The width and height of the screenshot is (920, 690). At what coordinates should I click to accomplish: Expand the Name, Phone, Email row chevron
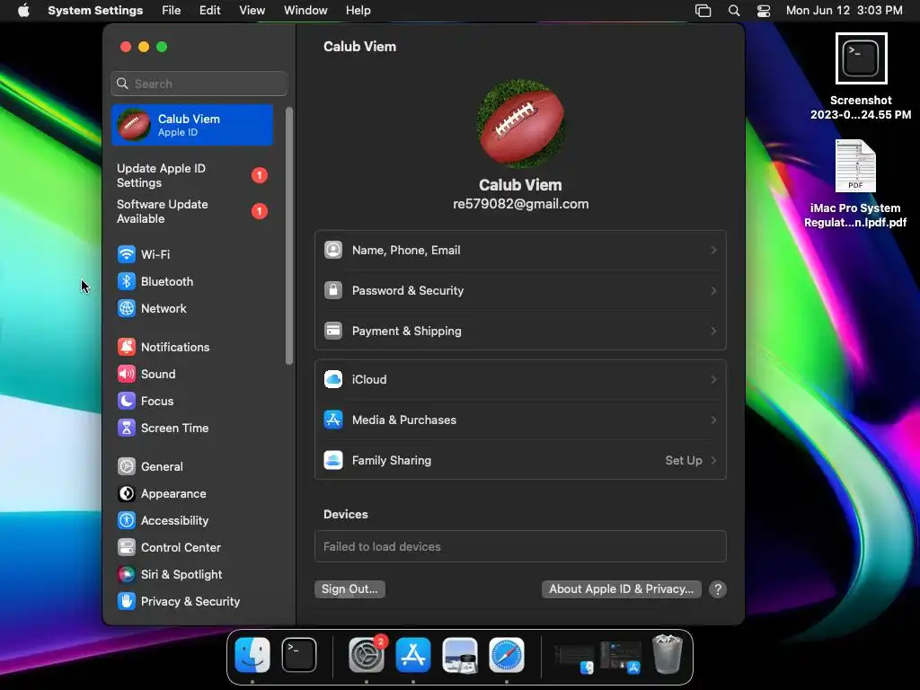click(x=713, y=250)
